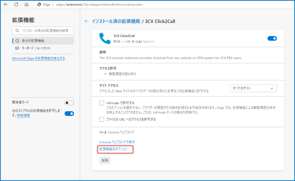This screenshot has width=295, height=181.
Task: Click the 3CX Click2Call extension name
Action: [x=124, y=36]
